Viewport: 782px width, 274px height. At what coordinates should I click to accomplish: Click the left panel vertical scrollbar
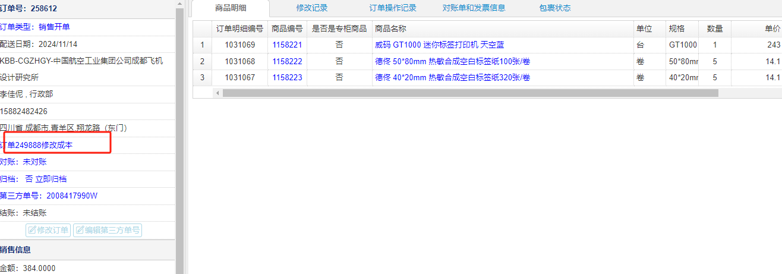point(179,141)
